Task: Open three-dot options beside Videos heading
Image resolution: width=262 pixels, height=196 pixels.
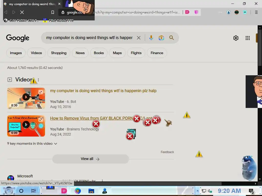Action: click(38, 80)
